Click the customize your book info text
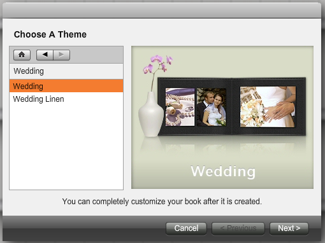Screen dimensions: 325x243 point(162,202)
